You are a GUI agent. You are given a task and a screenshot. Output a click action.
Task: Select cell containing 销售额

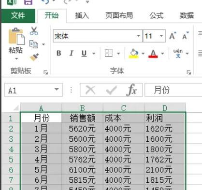[82, 118]
